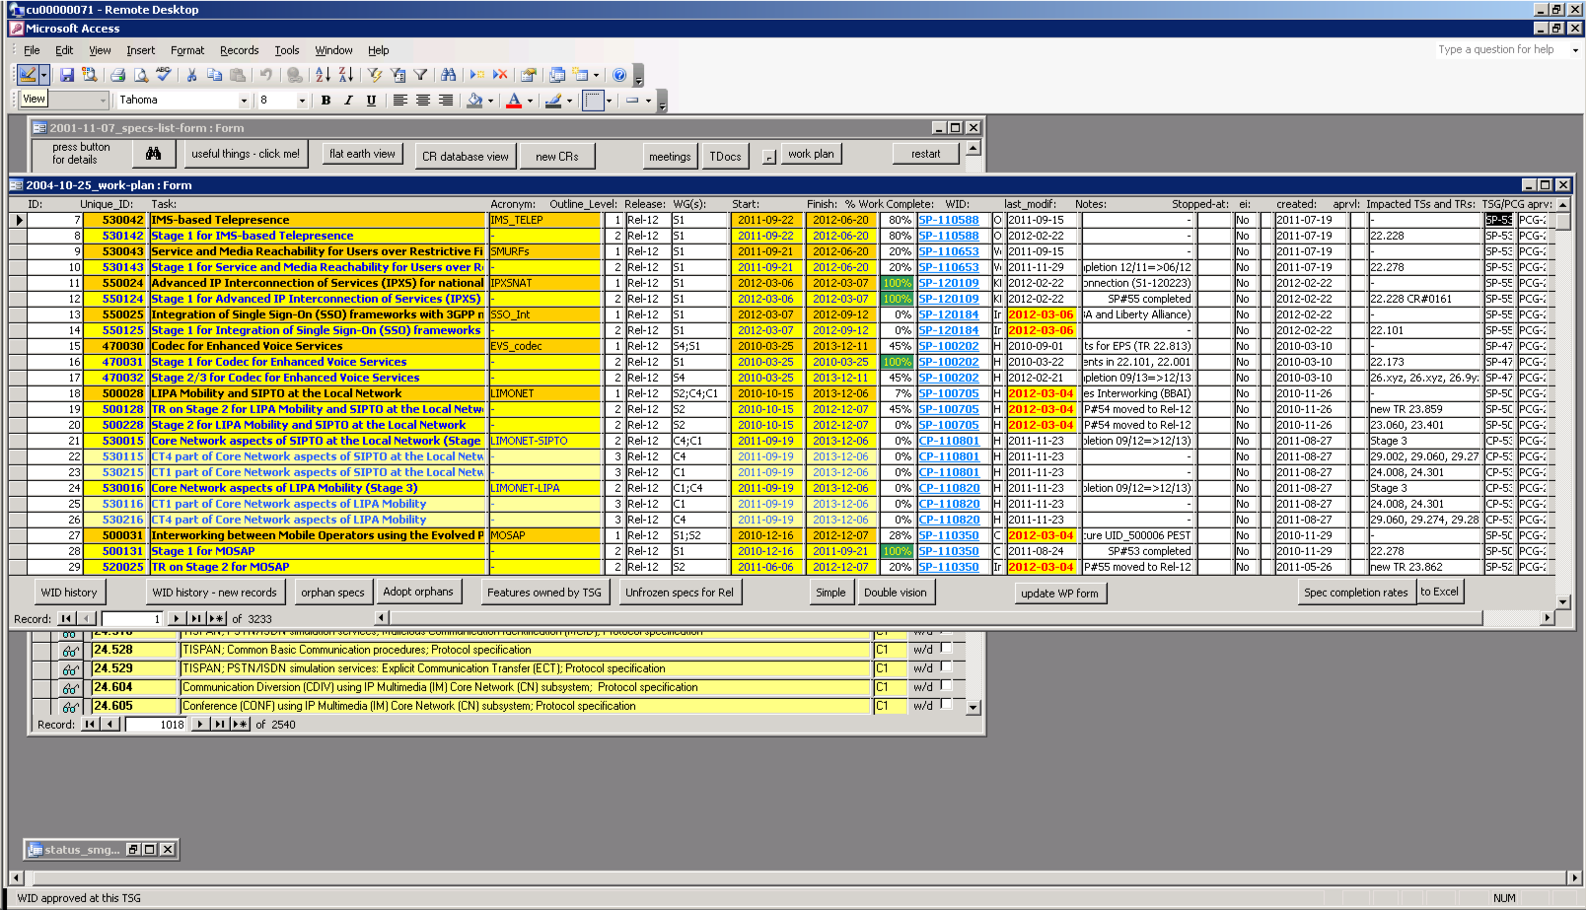Screen dimensions: 1586x910
Task: Toggle w/d checkbox for spec 24.605
Action: (946, 705)
